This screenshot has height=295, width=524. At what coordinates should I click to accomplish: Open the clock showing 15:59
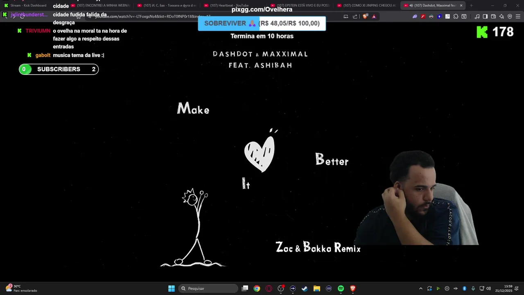pos(504,288)
